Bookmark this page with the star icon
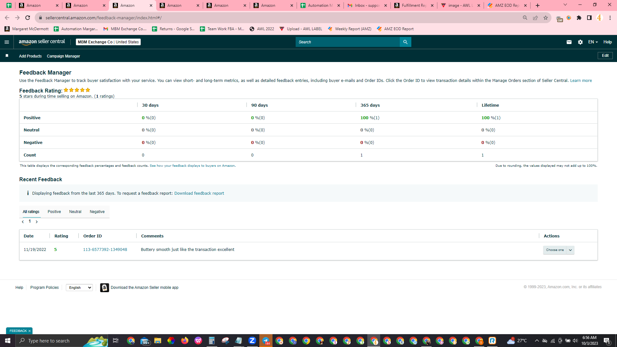 pos(545,18)
